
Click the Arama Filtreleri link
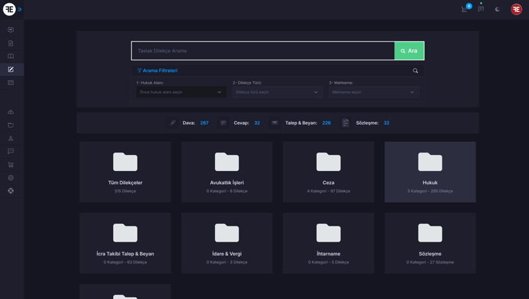(x=157, y=71)
